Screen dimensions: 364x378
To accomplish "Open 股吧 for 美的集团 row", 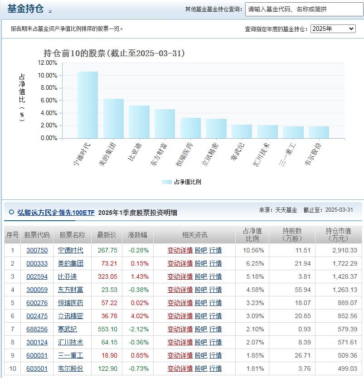I will coord(201,263).
